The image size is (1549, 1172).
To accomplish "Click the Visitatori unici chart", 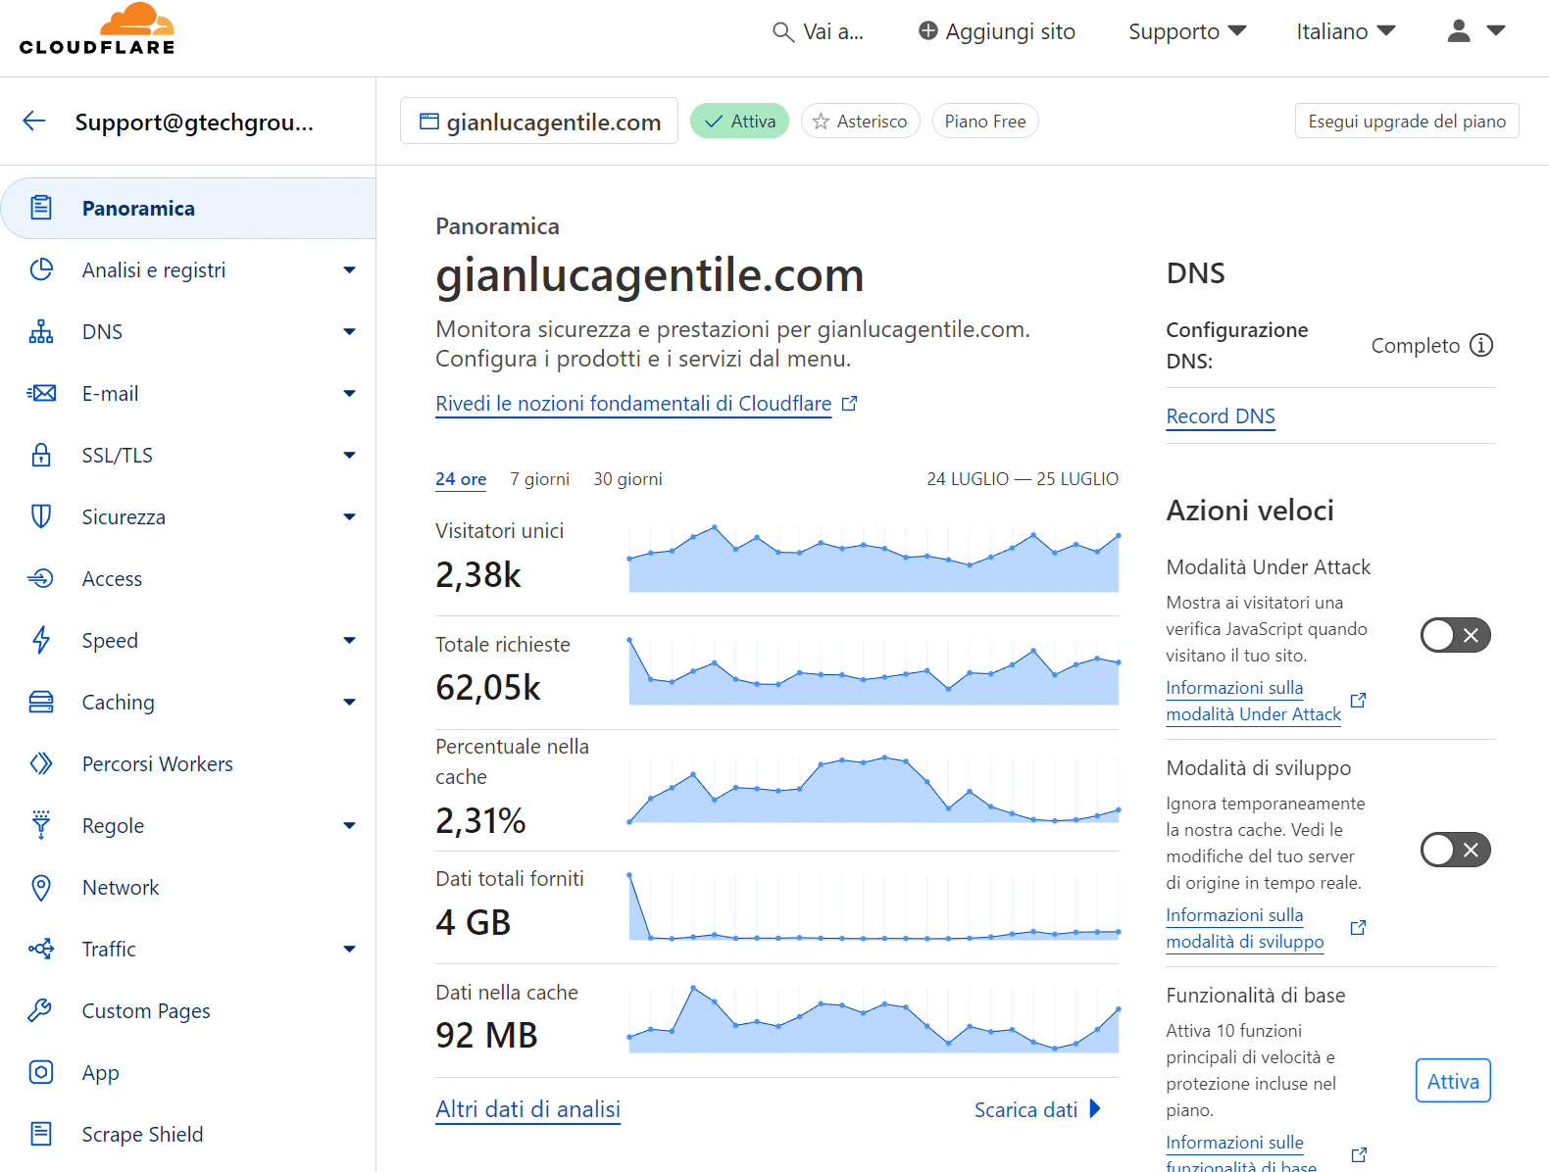I will click(873, 559).
